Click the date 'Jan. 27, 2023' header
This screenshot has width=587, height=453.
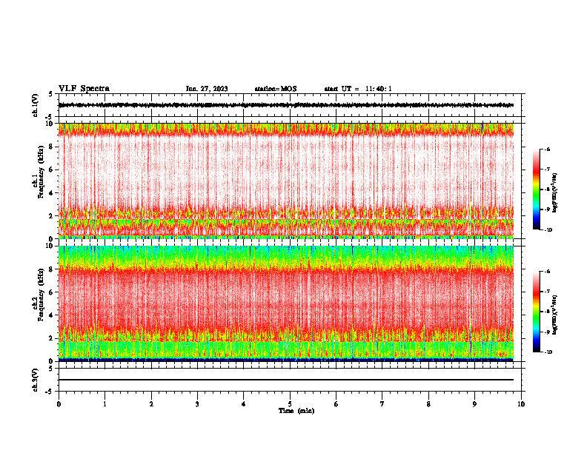click(207, 89)
